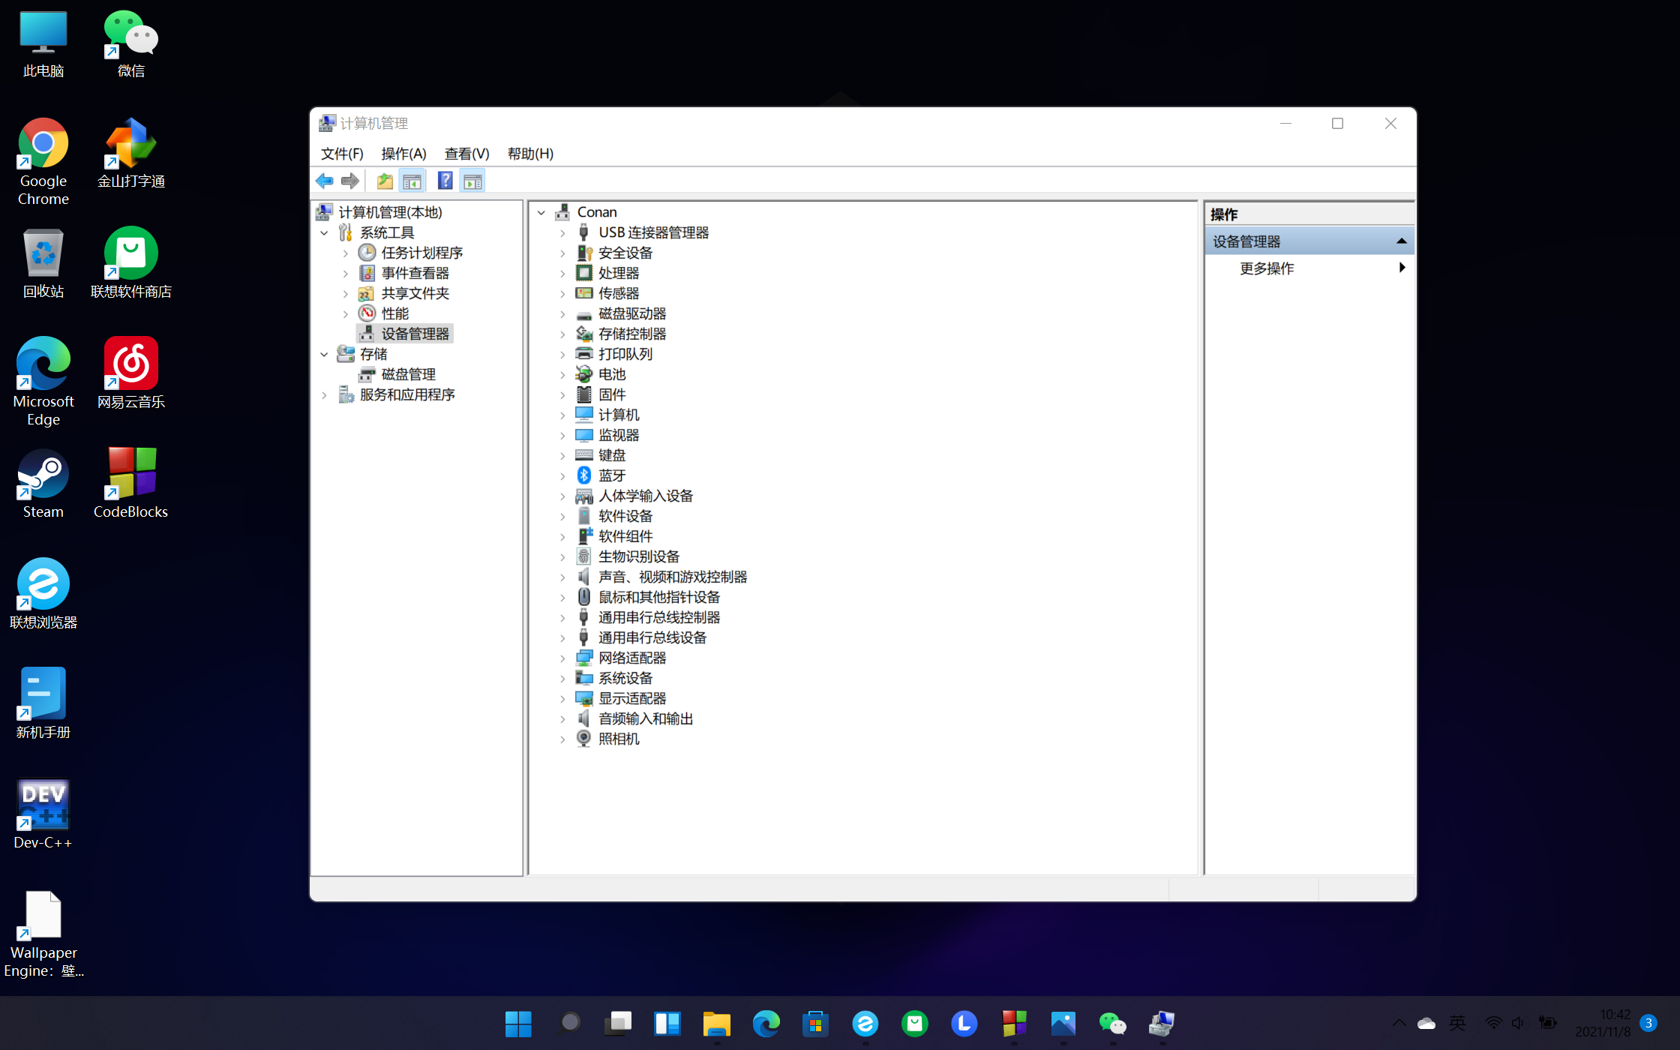
Task: Toggle the show/hide action pane toolbar icon
Action: [x=472, y=181]
